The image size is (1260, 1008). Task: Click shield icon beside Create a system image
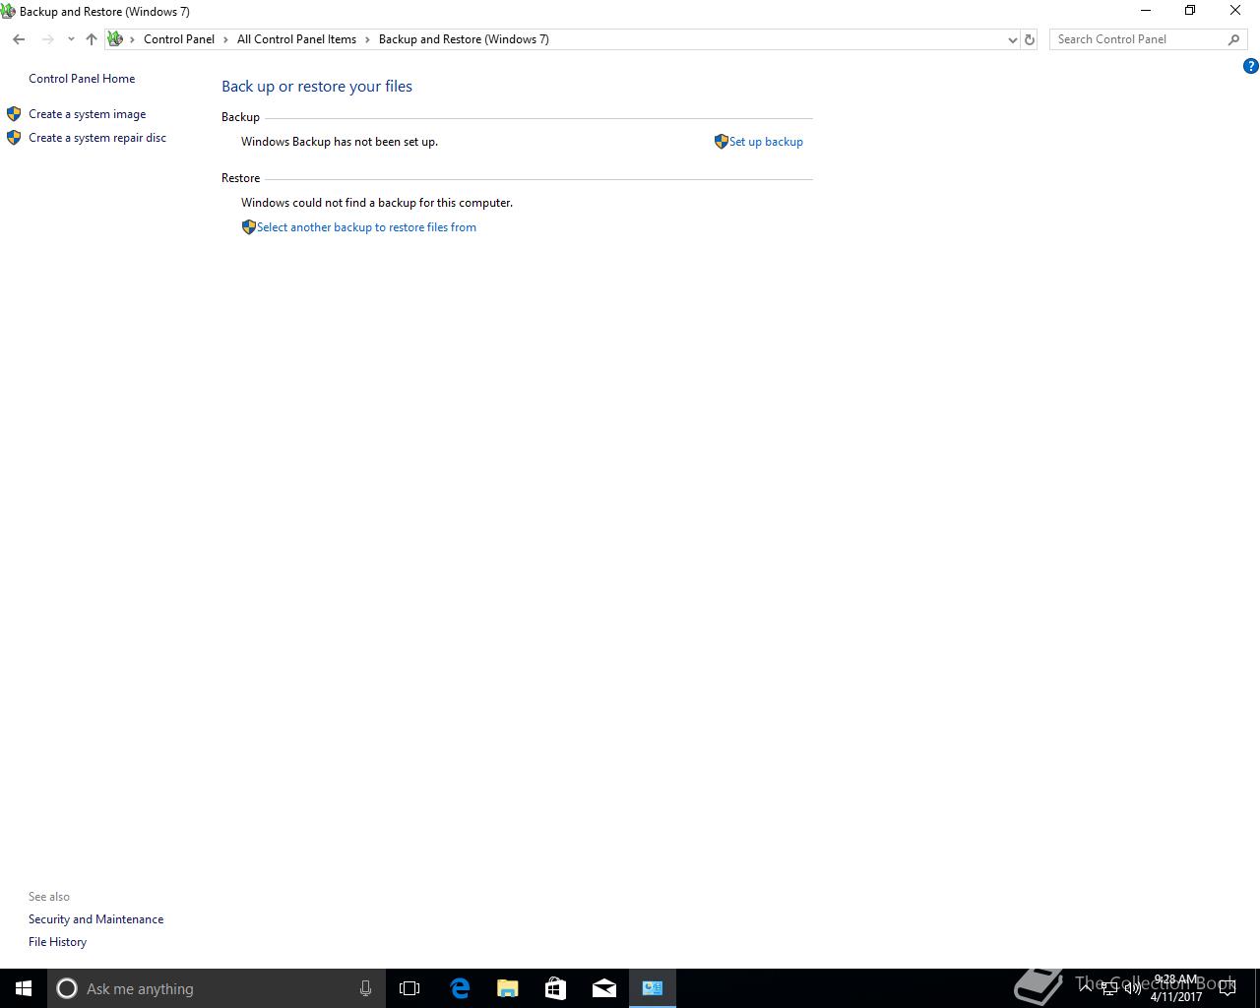coord(14,114)
